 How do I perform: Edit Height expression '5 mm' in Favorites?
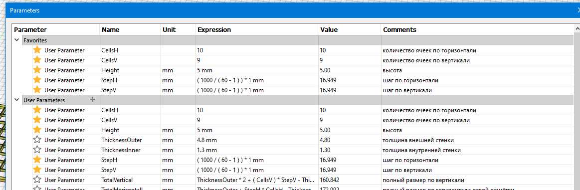pos(257,70)
